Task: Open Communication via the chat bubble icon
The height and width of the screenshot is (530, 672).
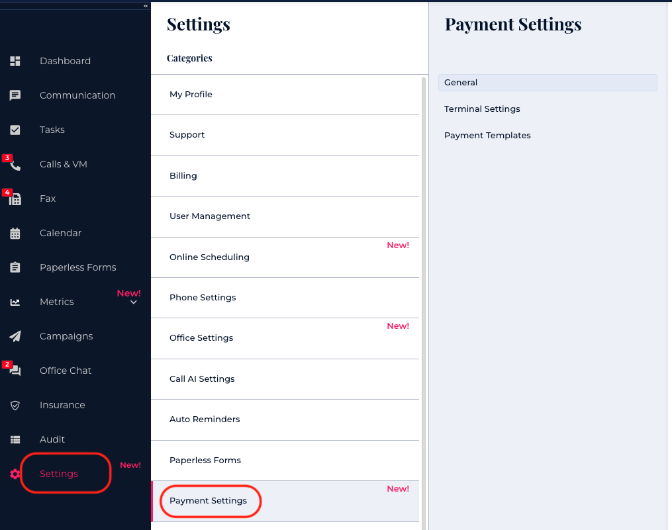Action: click(x=15, y=95)
